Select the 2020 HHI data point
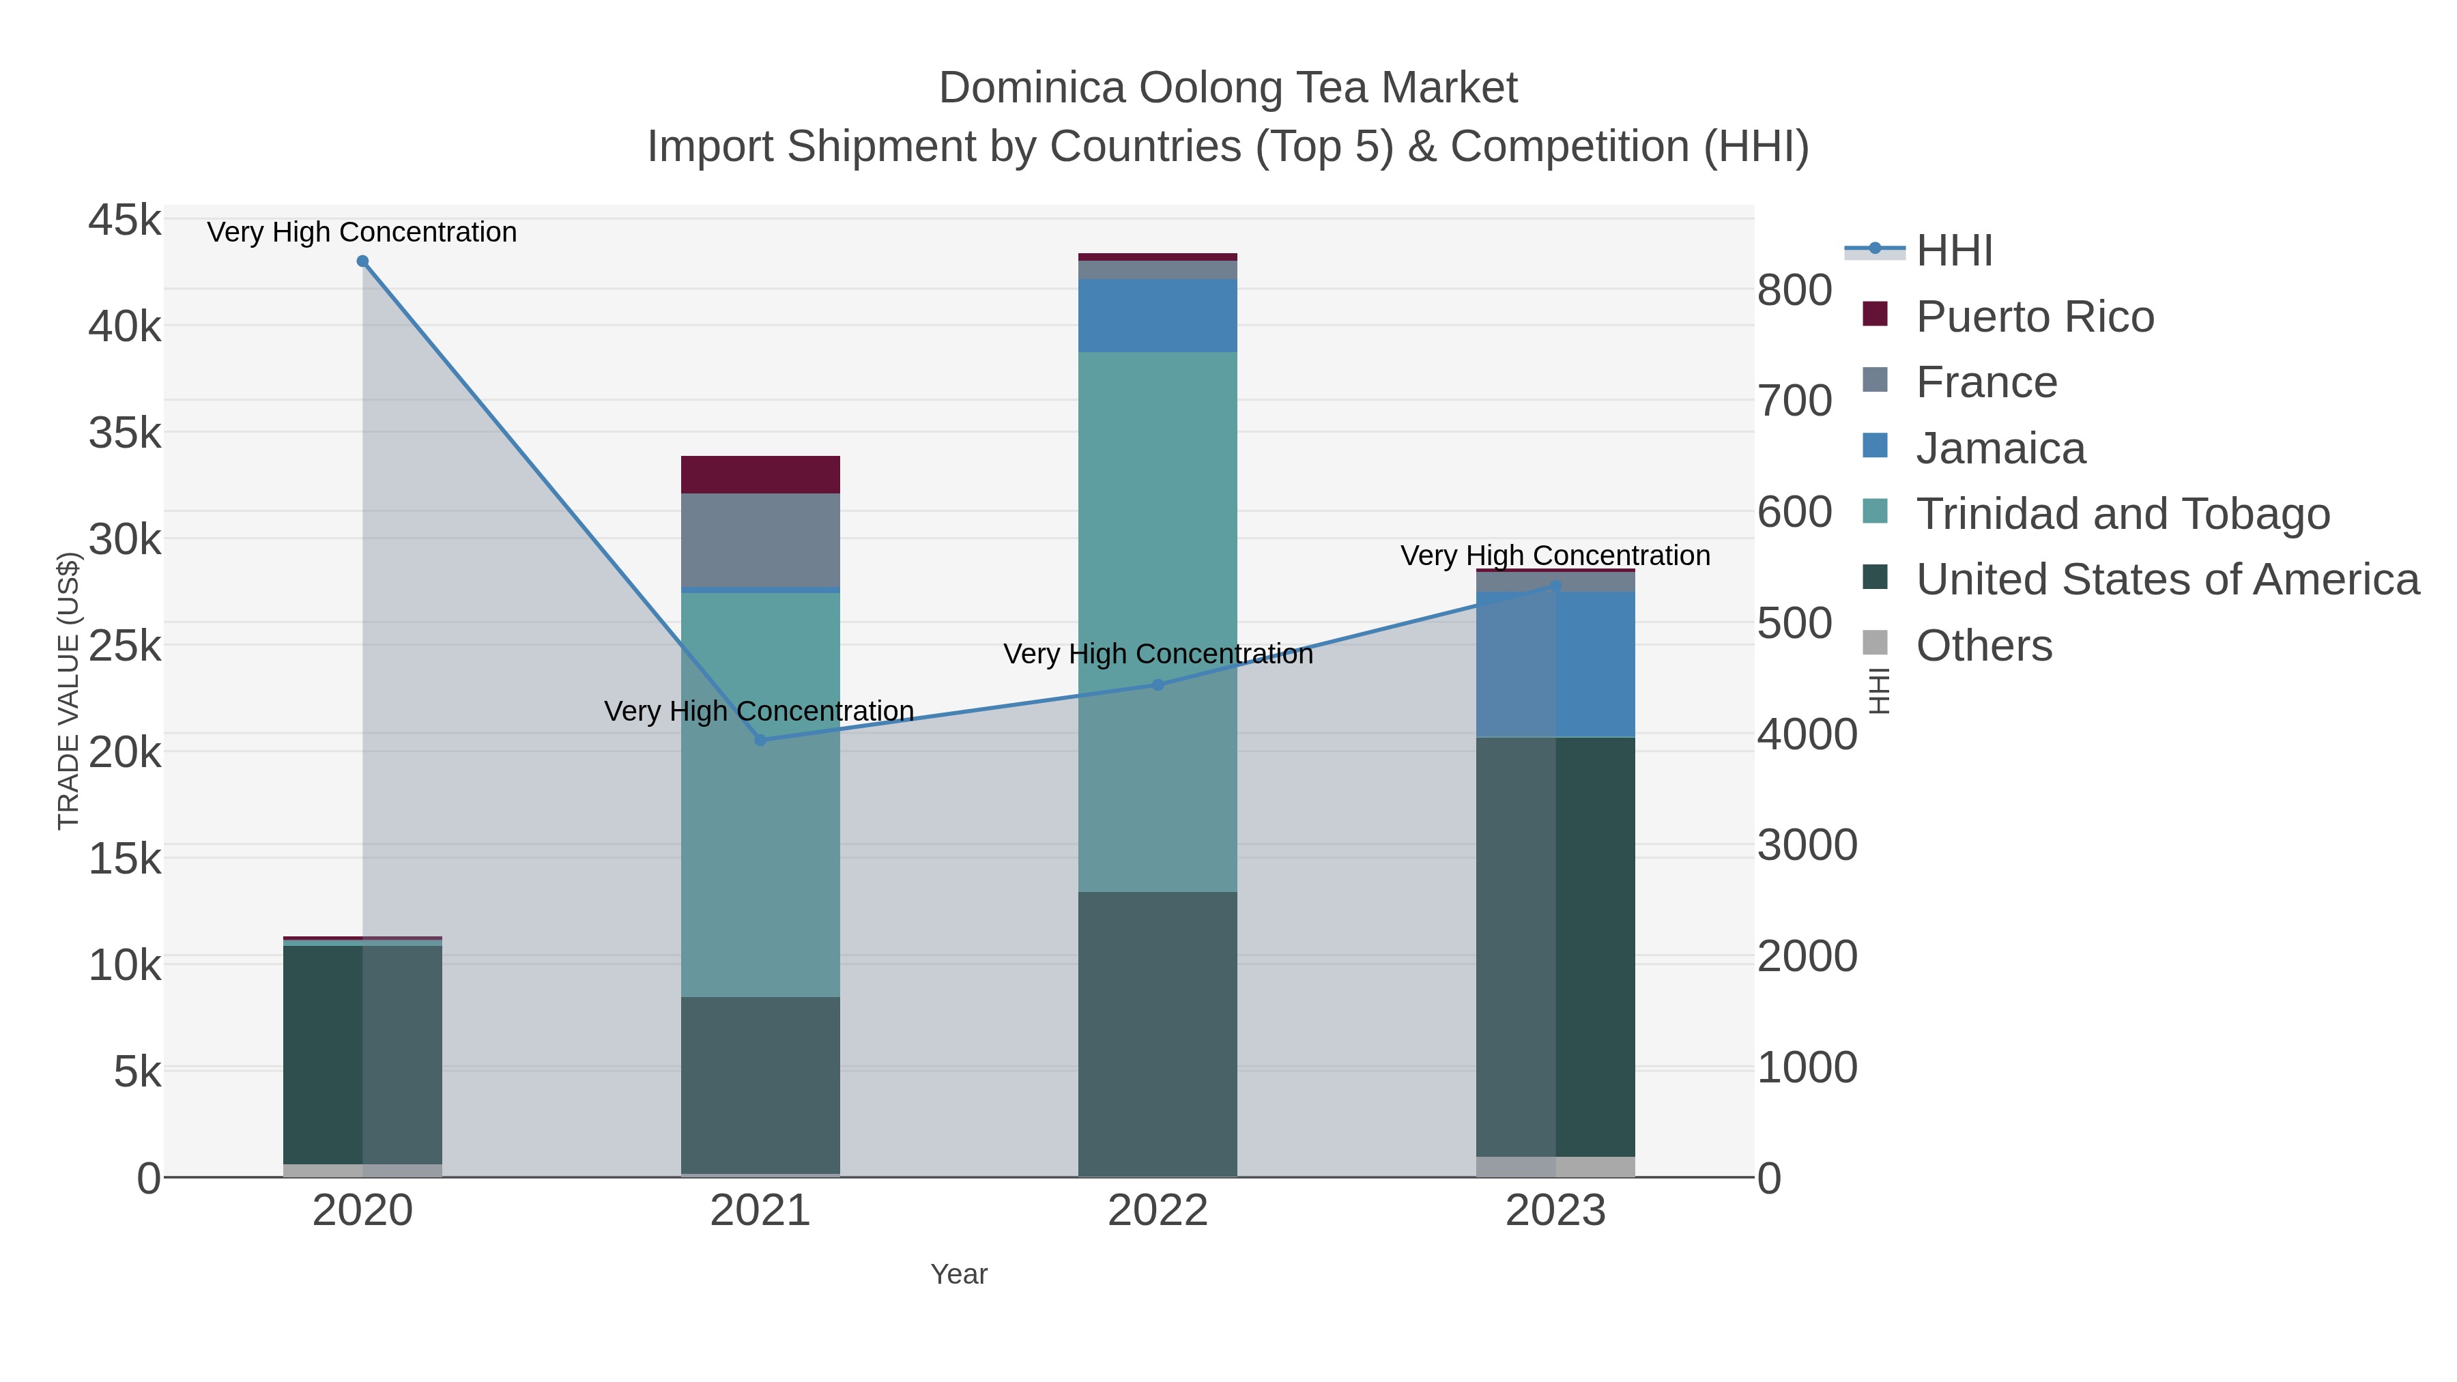This screenshot has width=2457, height=1382. coord(362,261)
